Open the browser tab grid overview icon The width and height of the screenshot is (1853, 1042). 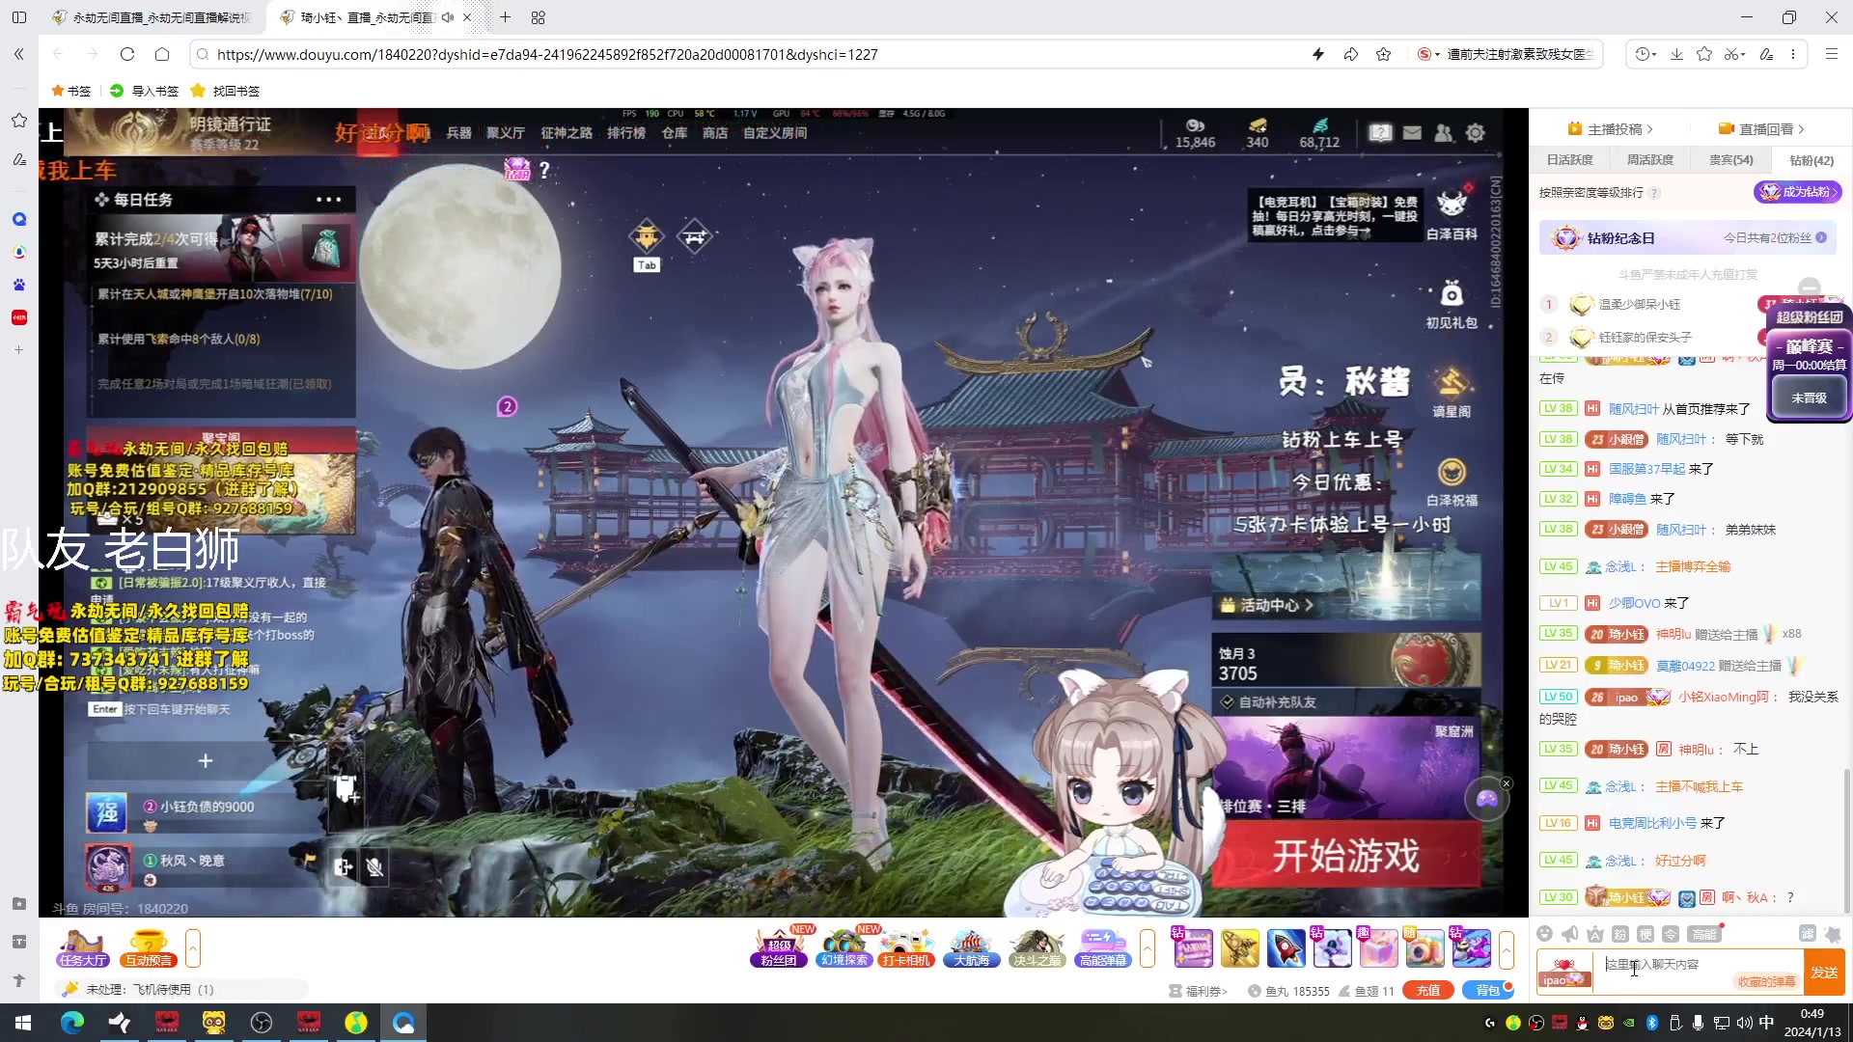click(x=538, y=17)
